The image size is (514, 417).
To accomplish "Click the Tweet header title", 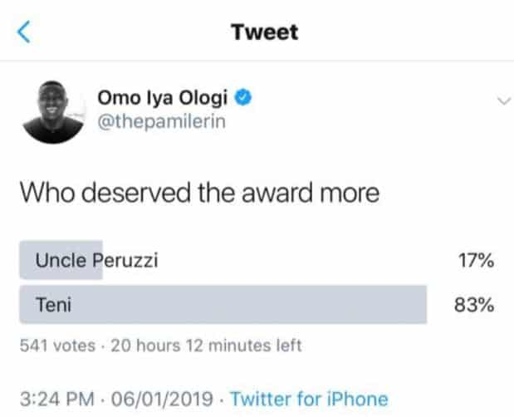I will [264, 32].
